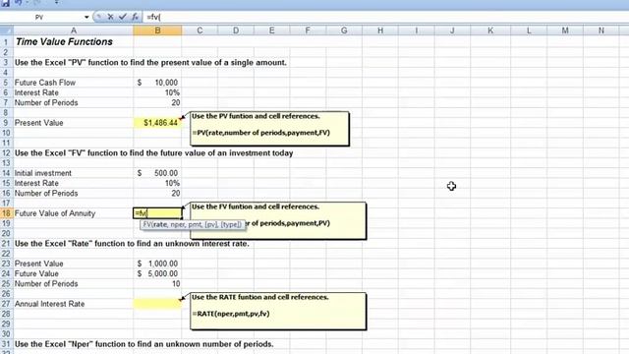Click the nper argument in the FV tooltip

click(x=178, y=224)
